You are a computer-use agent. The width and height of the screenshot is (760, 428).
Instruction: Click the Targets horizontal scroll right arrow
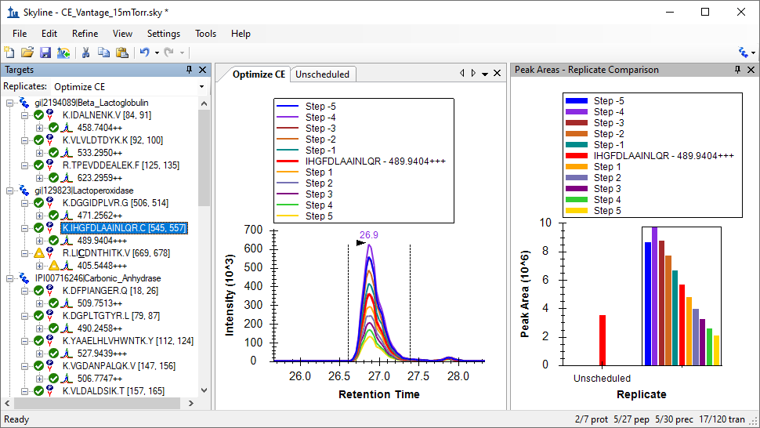click(191, 403)
